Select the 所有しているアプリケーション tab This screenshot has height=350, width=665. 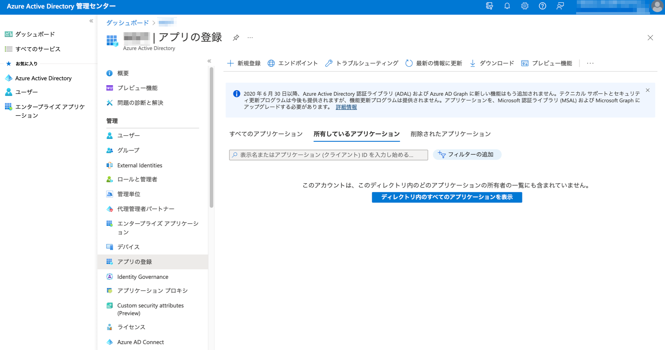coord(356,134)
